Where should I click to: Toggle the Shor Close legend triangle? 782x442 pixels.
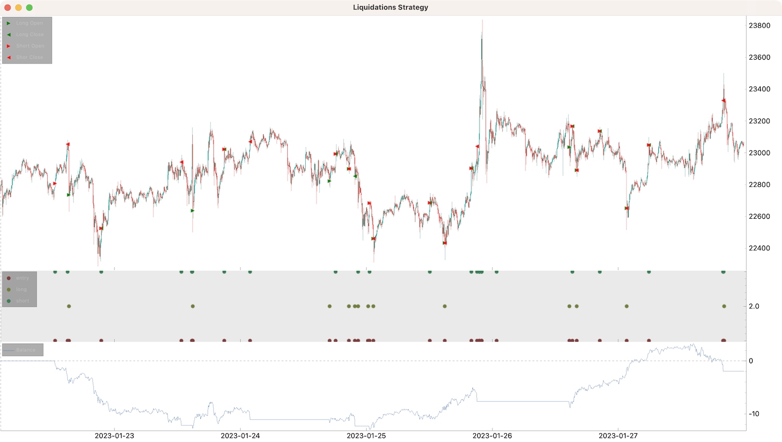[9, 58]
